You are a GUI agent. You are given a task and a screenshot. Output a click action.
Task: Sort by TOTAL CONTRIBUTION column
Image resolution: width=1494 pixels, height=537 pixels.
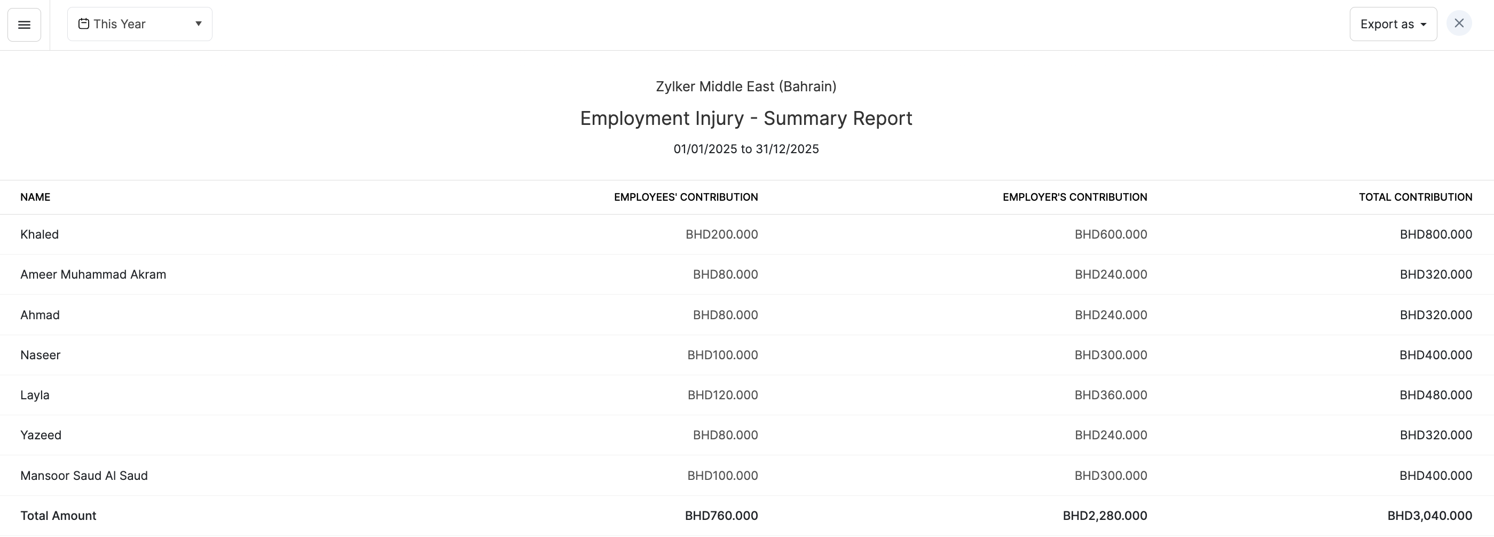point(1415,196)
